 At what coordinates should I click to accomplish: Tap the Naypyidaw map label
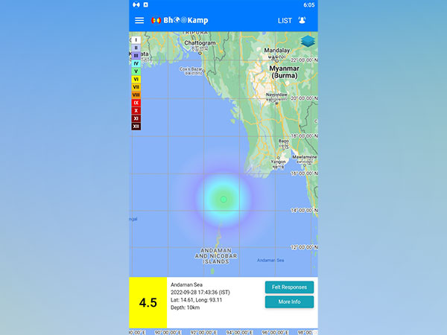click(x=276, y=95)
